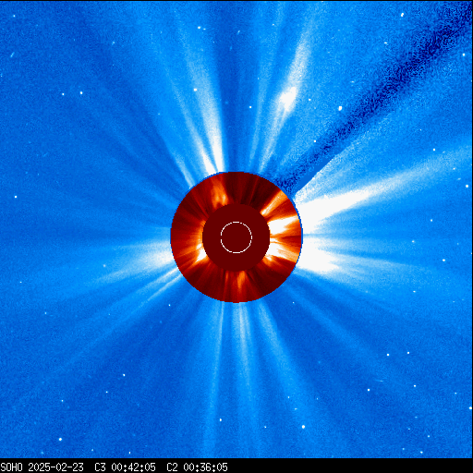Select the 2025-02-23 date text
Image resolution: width=473 pixels, height=473 pixels.
tap(55, 467)
